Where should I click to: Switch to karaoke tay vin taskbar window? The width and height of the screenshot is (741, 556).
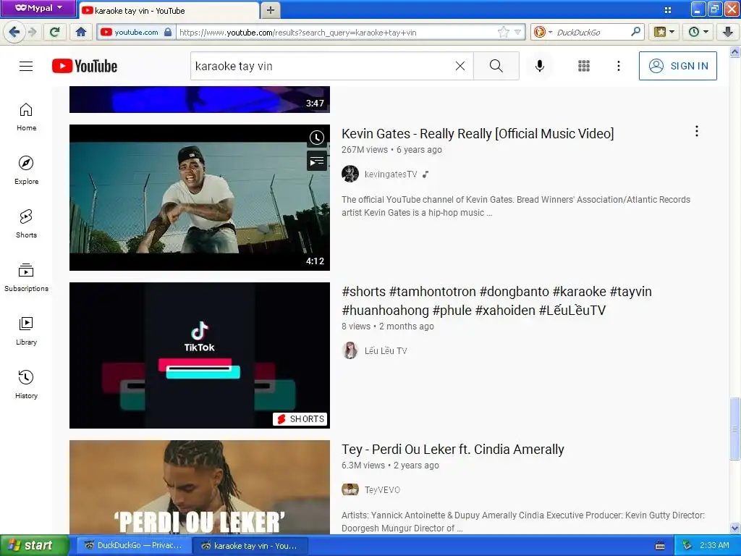pyautogui.click(x=250, y=546)
